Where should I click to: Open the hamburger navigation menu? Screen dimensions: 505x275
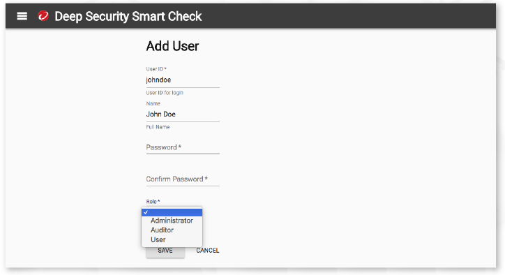[22, 16]
